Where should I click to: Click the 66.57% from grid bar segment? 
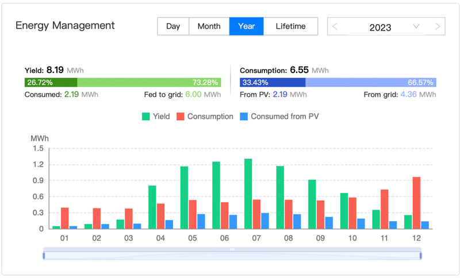[x=371, y=82]
